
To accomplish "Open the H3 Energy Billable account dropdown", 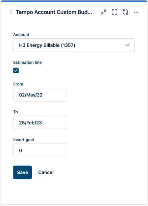I will coord(74,45).
